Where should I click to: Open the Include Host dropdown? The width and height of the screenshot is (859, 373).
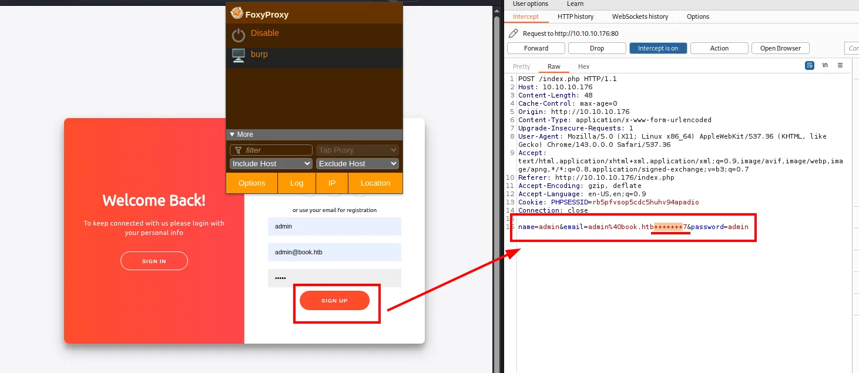[271, 164]
